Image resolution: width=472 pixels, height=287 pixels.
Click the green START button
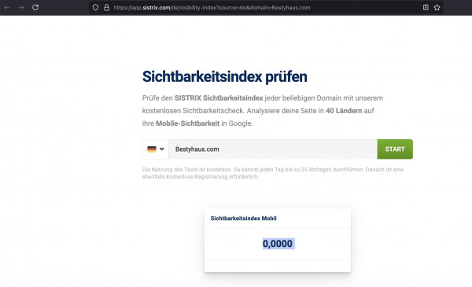(395, 149)
